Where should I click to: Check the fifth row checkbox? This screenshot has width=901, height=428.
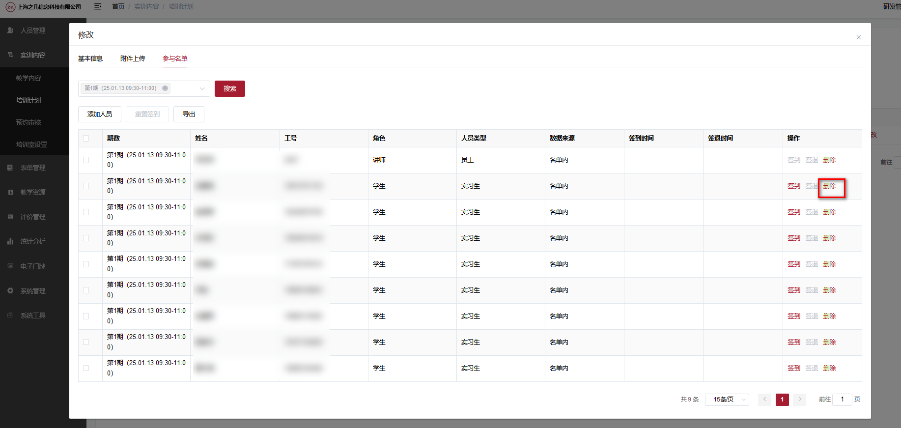(86, 264)
